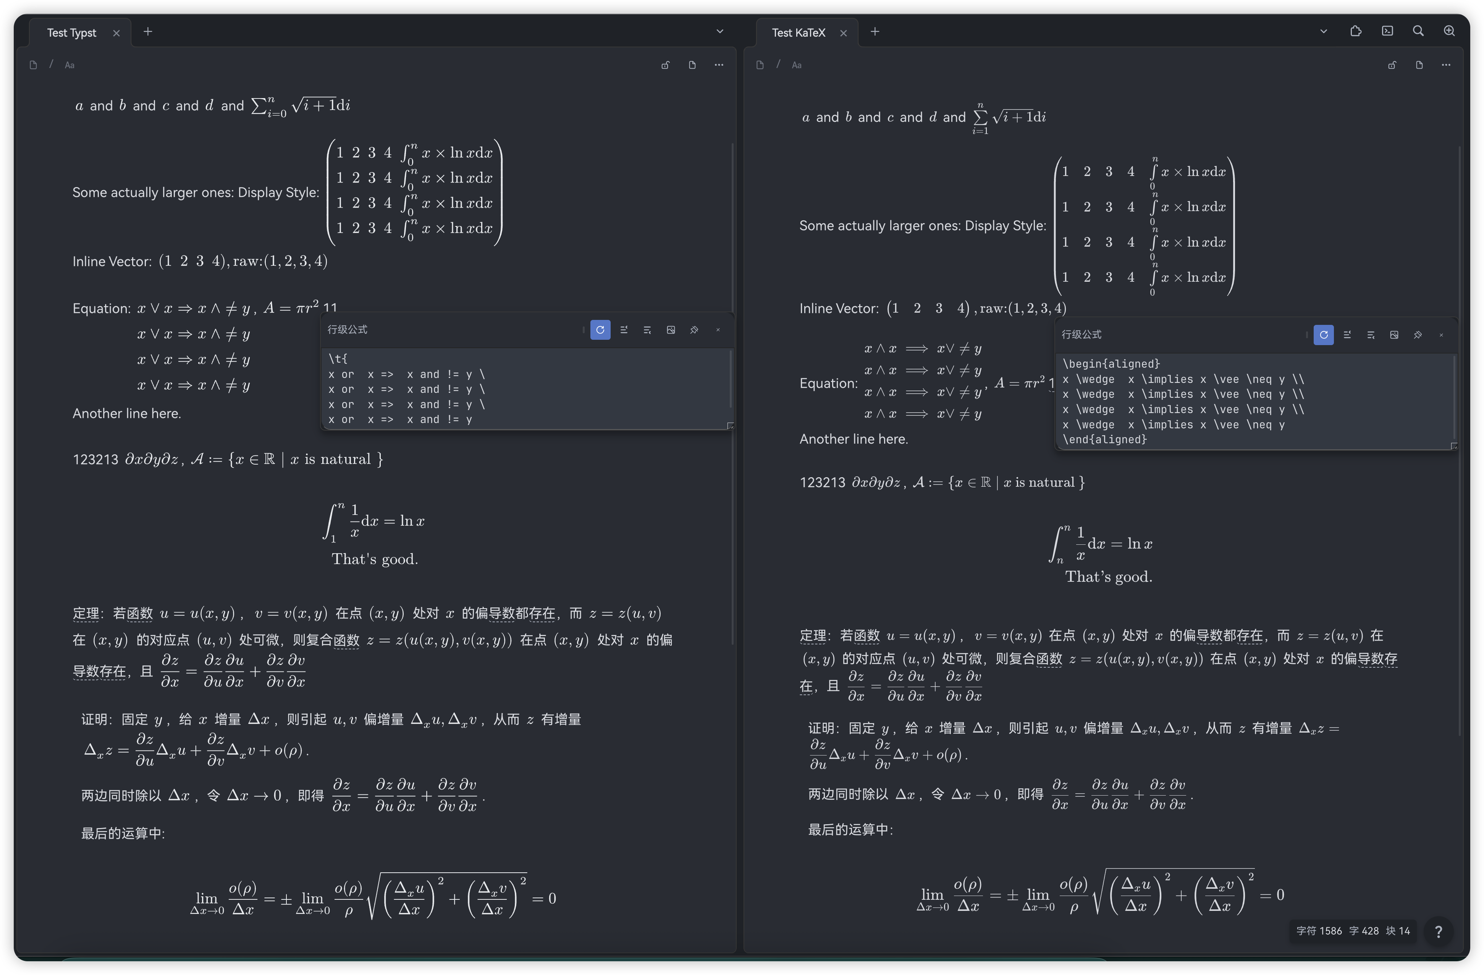Open the command terminal panel icon
The height and width of the screenshot is (975, 1484).
point(1387,31)
